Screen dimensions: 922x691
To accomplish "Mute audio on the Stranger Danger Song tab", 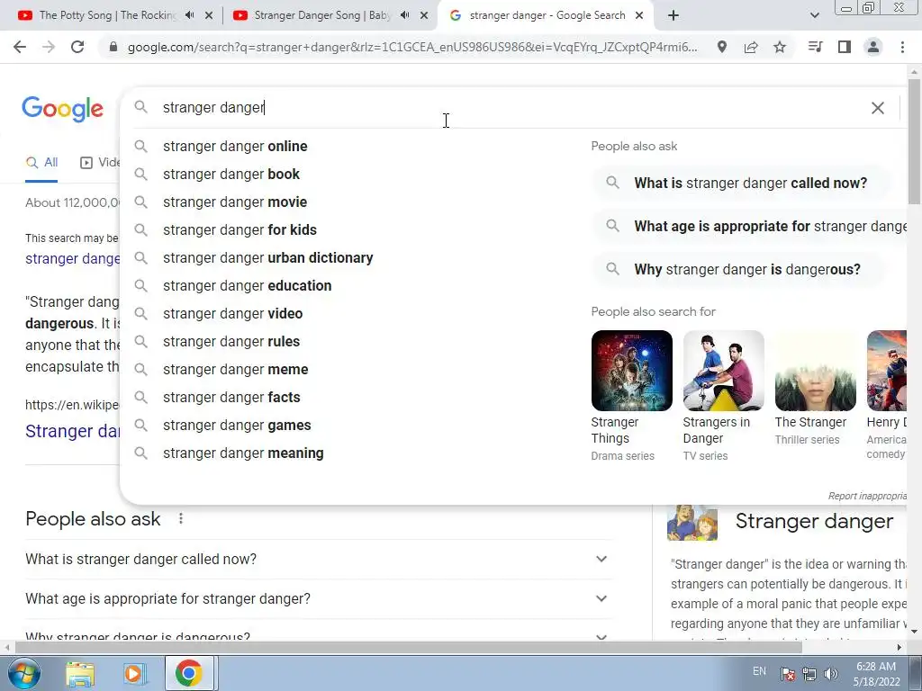I will (404, 15).
